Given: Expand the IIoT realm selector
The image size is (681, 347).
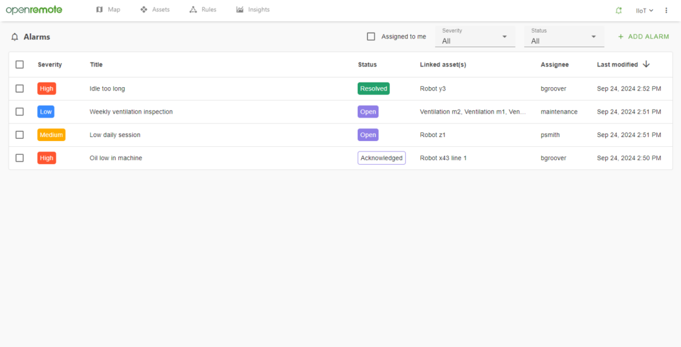Looking at the screenshot, I should [644, 11].
